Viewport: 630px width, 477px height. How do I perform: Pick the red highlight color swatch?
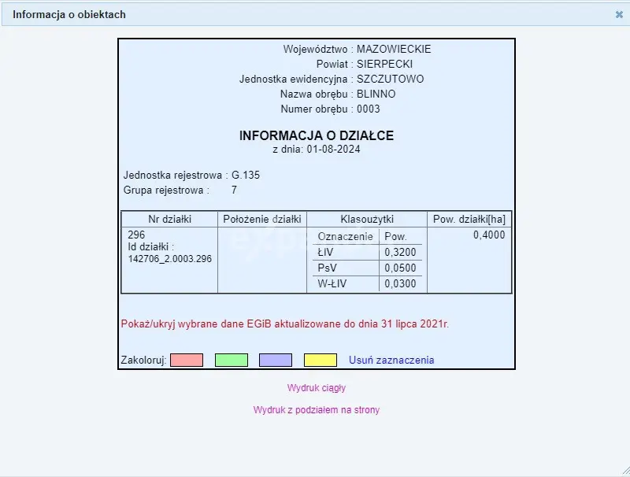(x=187, y=360)
